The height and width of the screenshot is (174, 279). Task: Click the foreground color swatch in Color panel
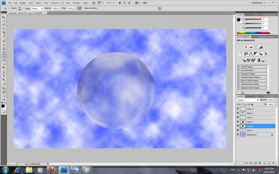239,19
